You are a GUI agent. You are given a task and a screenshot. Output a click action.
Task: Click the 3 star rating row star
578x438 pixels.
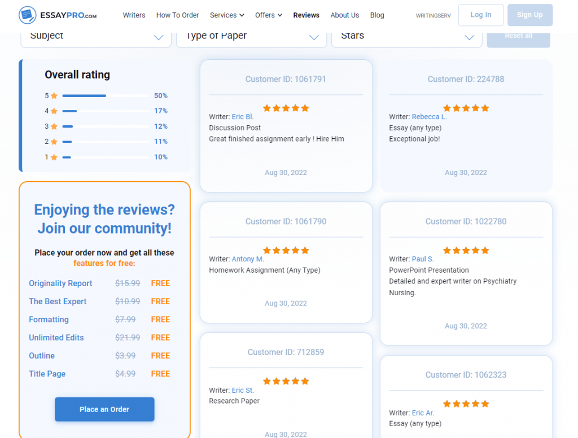pyautogui.click(x=54, y=126)
